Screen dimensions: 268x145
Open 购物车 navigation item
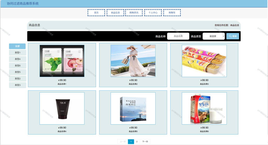pyautogui.click(x=172, y=13)
